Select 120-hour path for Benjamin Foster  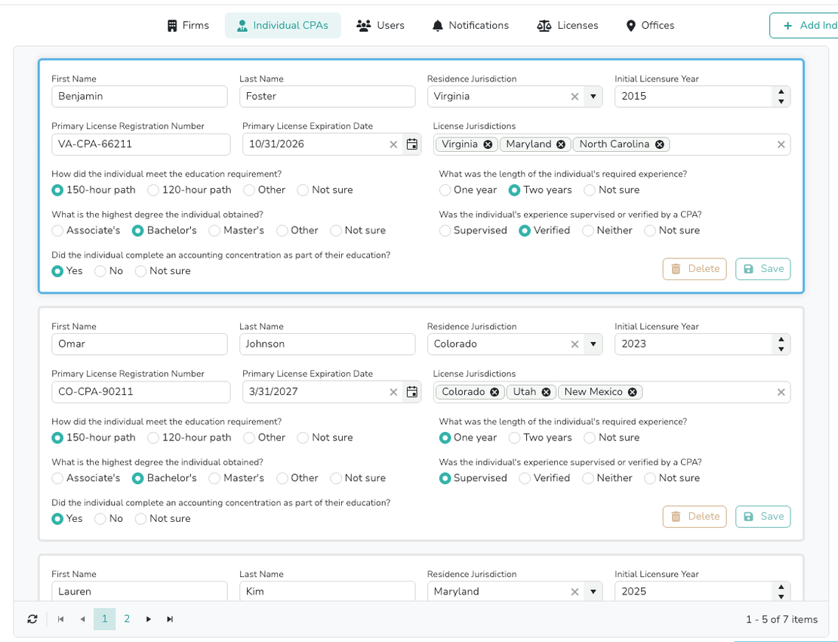click(x=153, y=190)
